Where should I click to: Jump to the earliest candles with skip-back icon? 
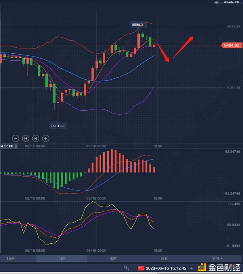[26, 138]
